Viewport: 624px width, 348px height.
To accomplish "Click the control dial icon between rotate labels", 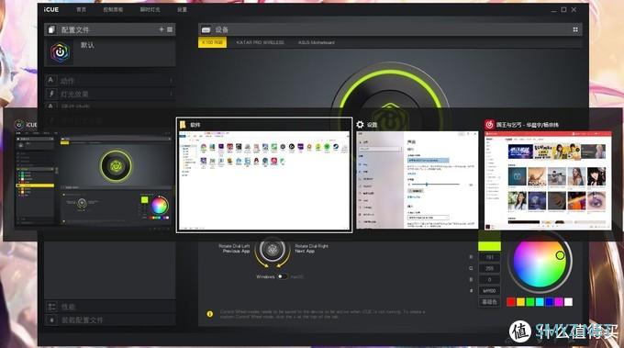I will pyautogui.click(x=273, y=250).
